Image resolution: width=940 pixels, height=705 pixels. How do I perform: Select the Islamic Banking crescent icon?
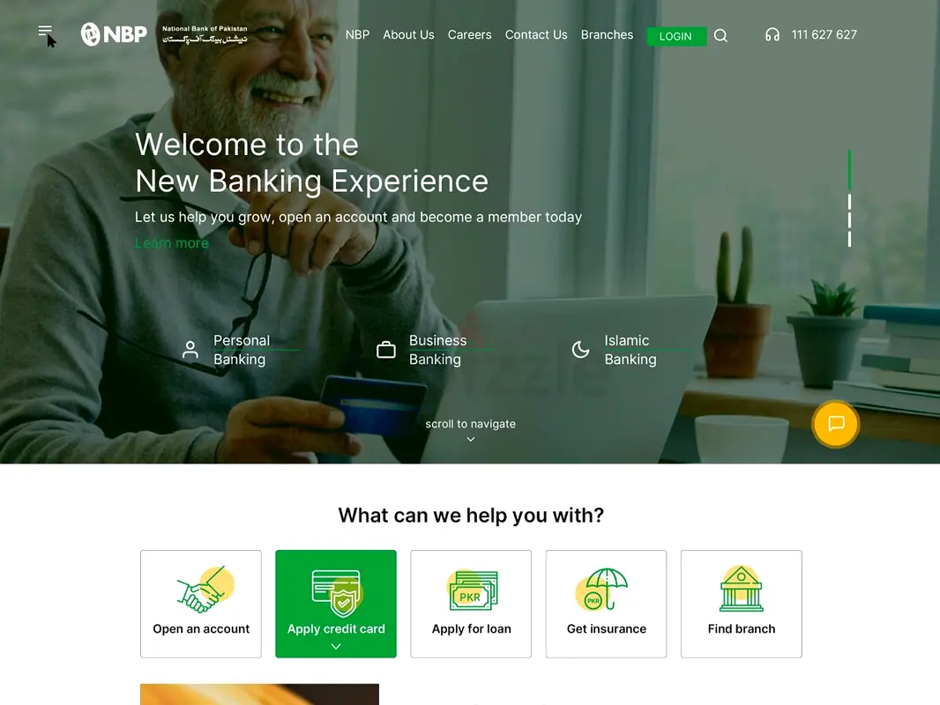(x=580, y=349)
